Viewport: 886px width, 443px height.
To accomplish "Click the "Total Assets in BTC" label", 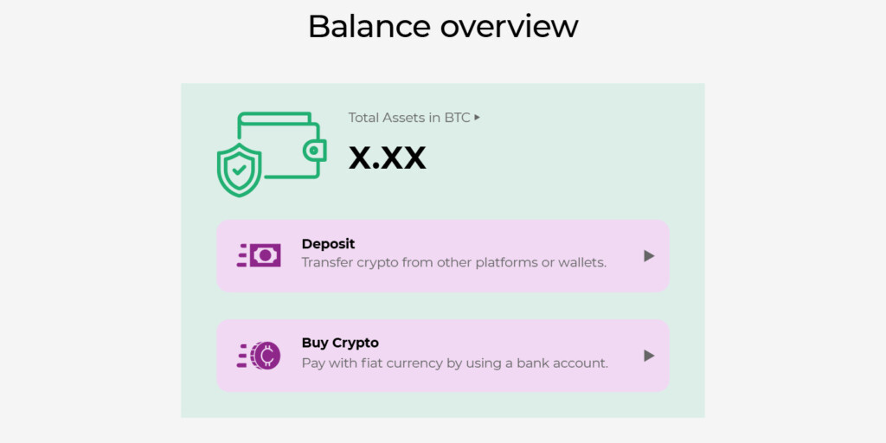I will [409, 118].
